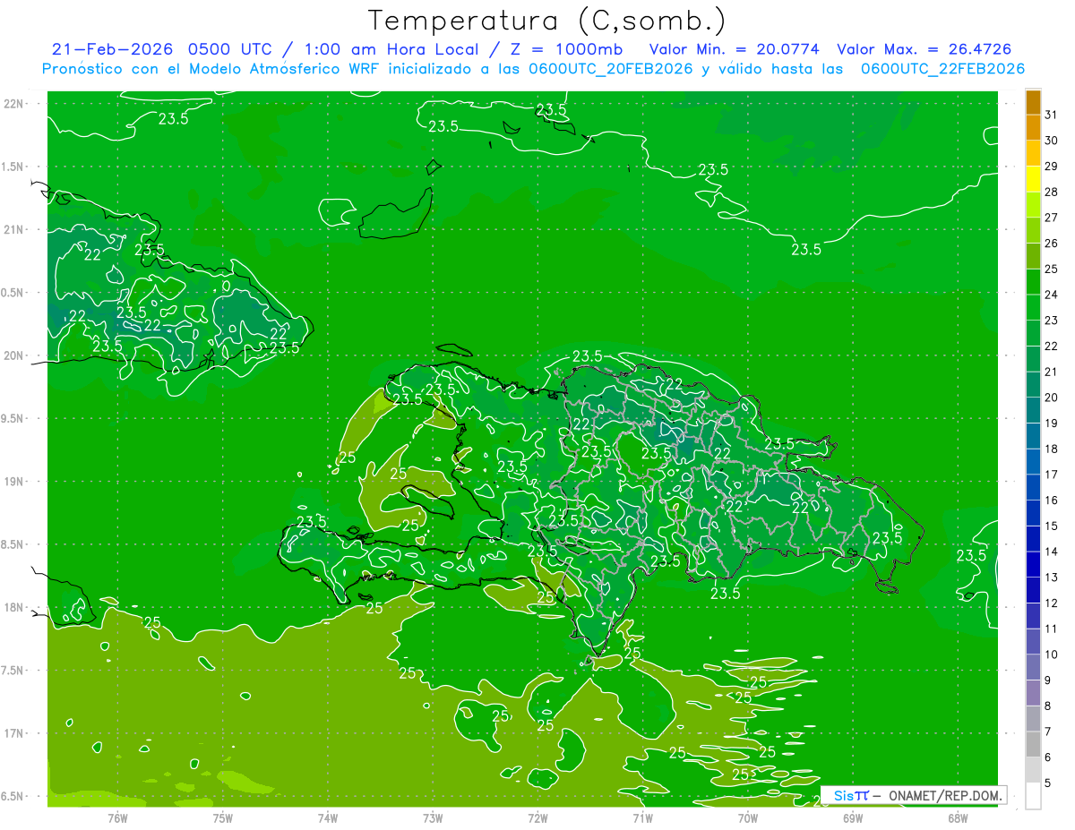Click the color scale label "31"
This screenshot has height=830, width=1075.
click(1052, 115)
